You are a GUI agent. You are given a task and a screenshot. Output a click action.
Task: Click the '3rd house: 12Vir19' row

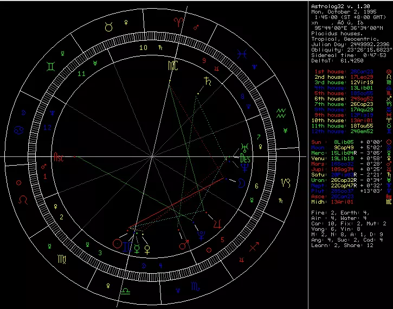point(344,83)
